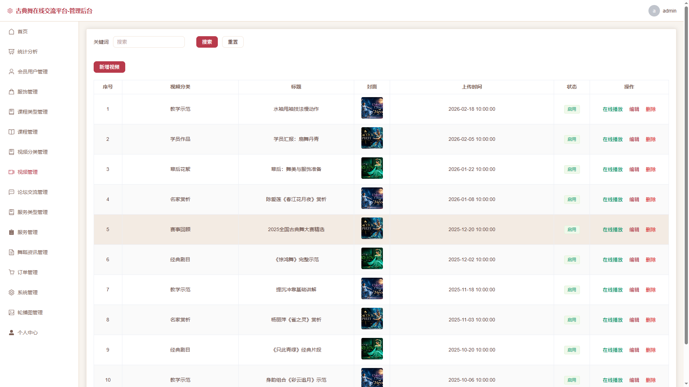Image resolution: width=689 pixels, height=387 pixels.
Task: Click 编辑 for 杨丽萍《雀之灵》赏析
Action: click(634, 320)
